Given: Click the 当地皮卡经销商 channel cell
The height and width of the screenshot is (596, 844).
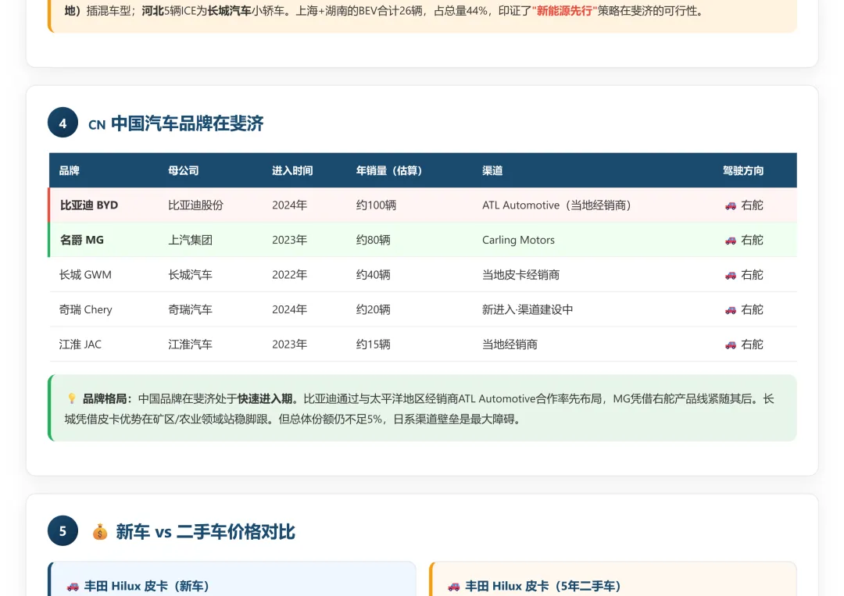Looking at the screenshot, I should tap(520, 275).
